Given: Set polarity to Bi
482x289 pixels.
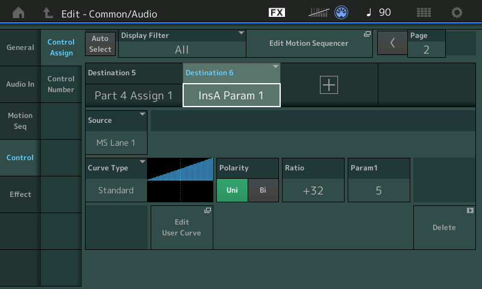Looking at the screenshot, I should coord(263,190).
